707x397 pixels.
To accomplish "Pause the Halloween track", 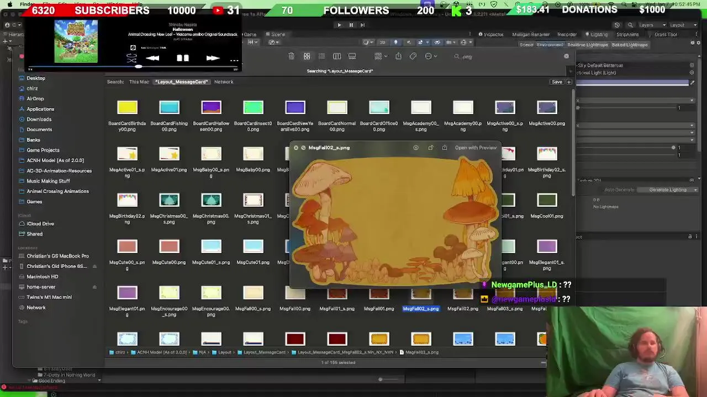I will [183, 58].
